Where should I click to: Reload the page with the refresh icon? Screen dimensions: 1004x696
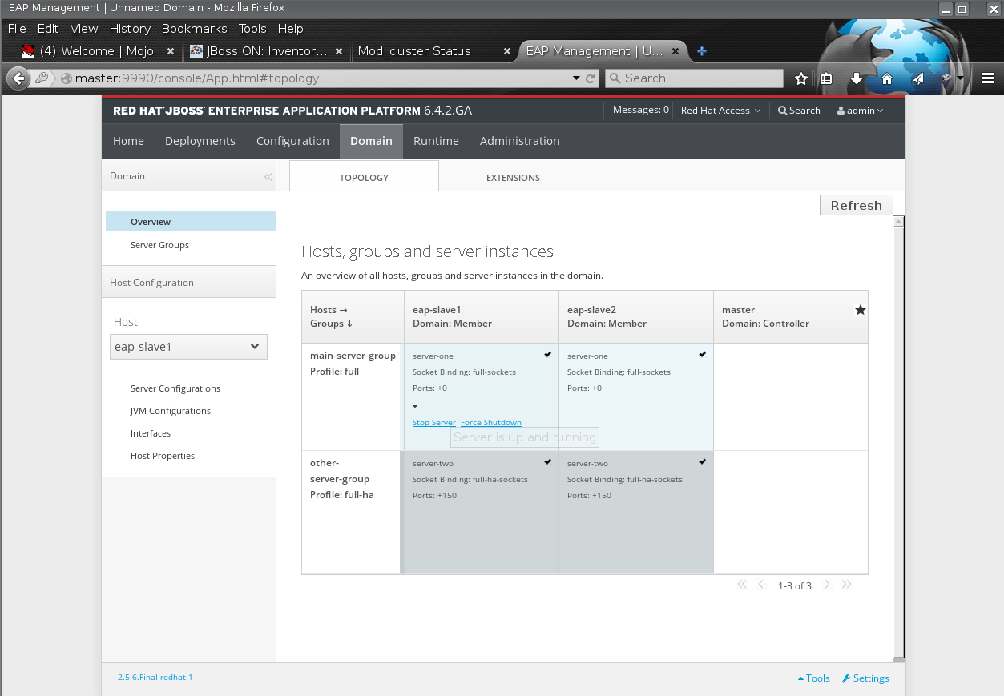click(x=591, y=78)
